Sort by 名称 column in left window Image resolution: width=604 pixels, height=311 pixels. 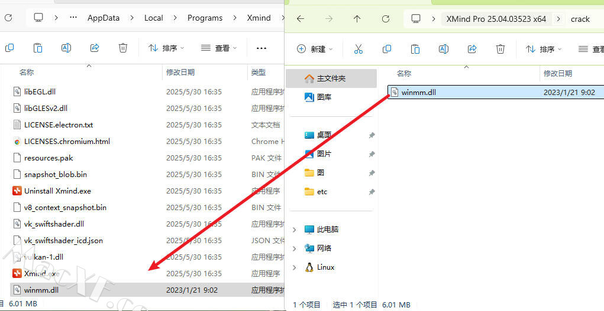[27, 72]
